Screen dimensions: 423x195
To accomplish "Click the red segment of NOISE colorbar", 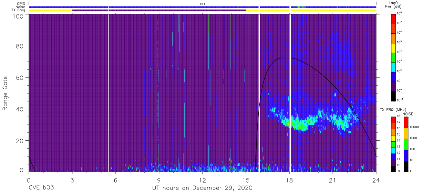I will [x=406, y=122].
